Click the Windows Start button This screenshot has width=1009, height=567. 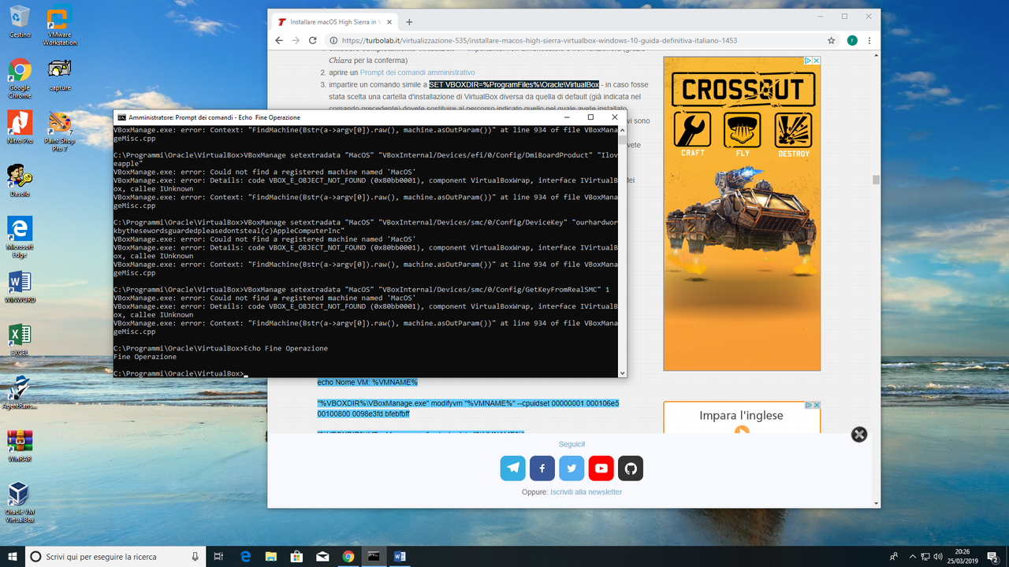click(13, 556)
